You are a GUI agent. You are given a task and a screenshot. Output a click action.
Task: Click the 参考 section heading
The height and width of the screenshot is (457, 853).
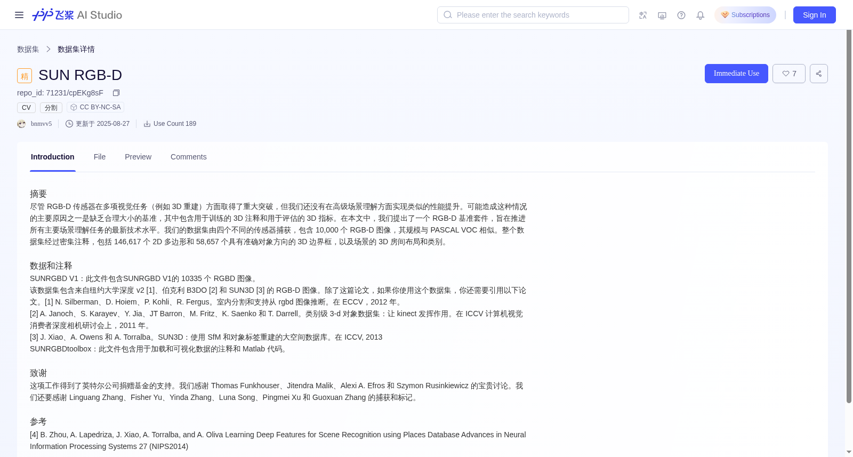38,422
